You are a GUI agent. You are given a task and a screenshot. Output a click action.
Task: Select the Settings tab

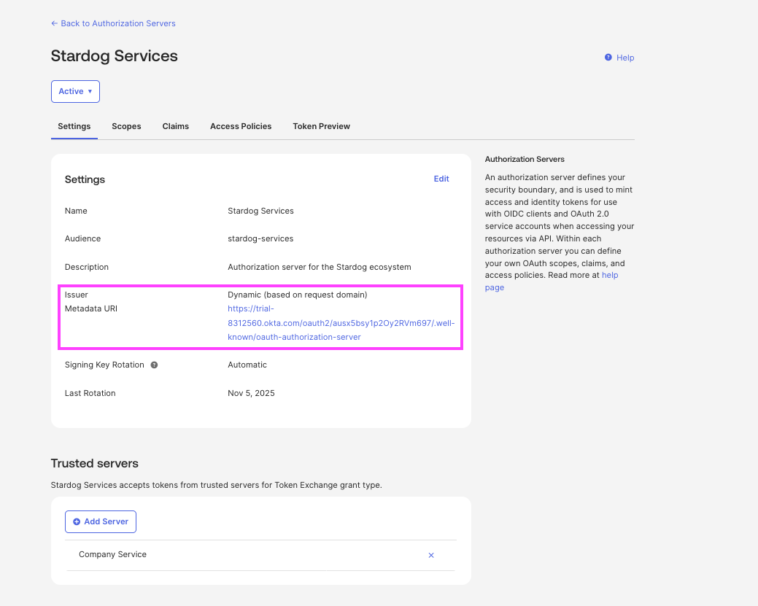coord(74,126)
